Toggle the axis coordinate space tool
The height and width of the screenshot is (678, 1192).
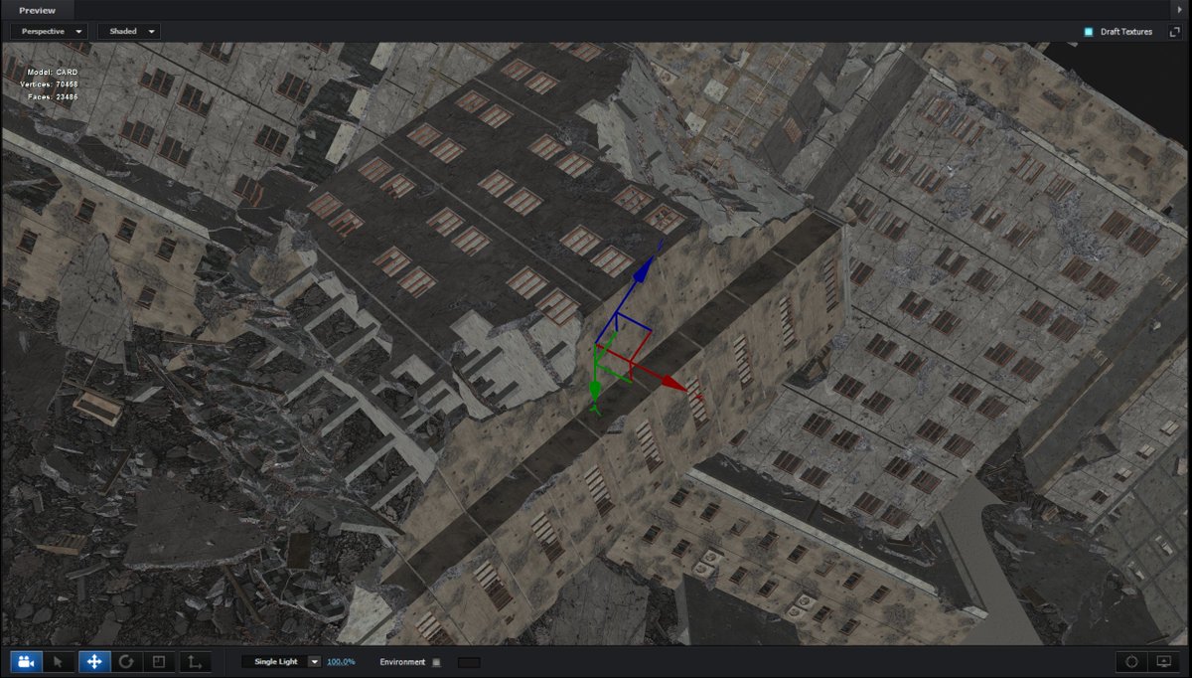pos(194,661)
